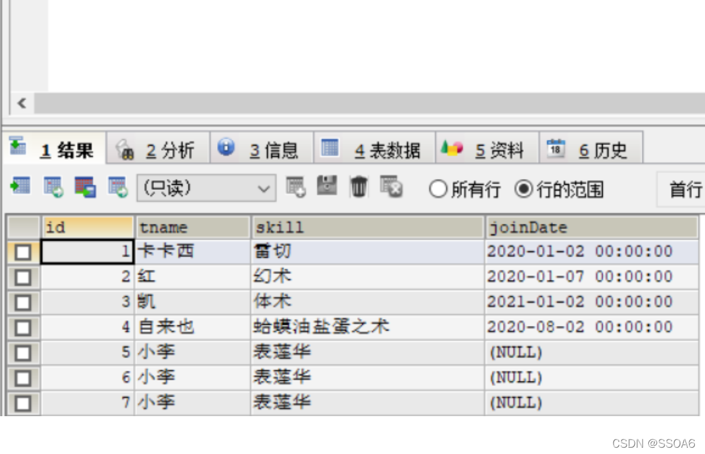Click the cell 体术

click(x=367, y=302)
